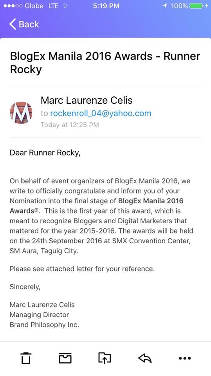Tap email subject BlogEx Manila 2016 Awards
Viewport: 211px width, 376px height.
81,56
